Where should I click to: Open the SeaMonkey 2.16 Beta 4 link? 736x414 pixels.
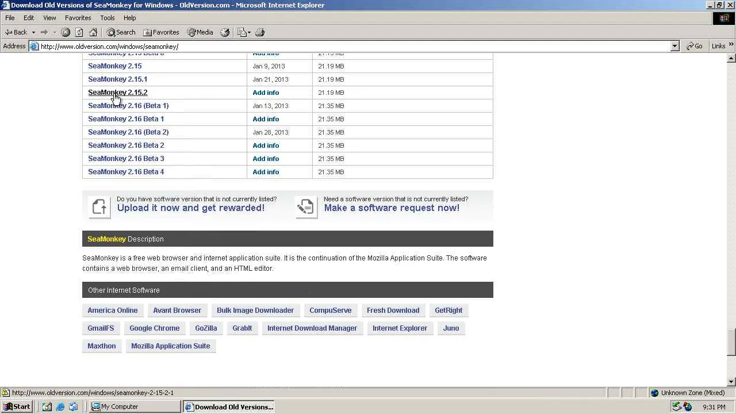pyautogui.click(x=126, y=172)
